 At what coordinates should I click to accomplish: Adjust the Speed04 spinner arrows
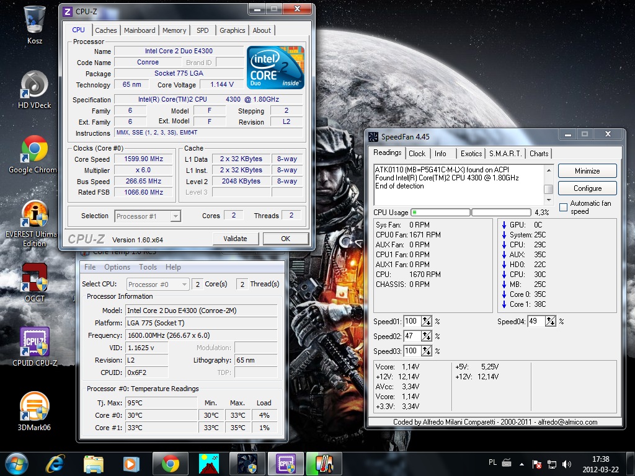551,321
